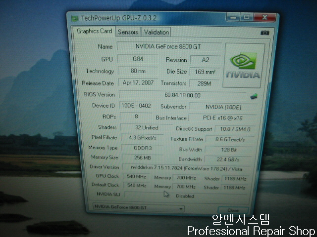Click the Pixel Fillrate value 4.3 GPixel/s

click(x=142, y=138)
